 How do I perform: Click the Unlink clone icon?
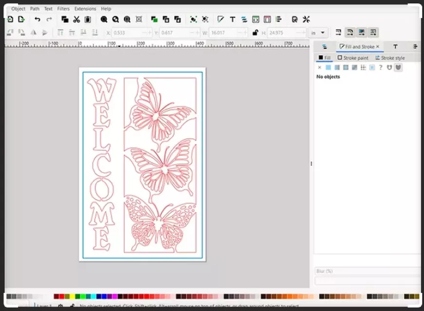(x=177, y=19)
